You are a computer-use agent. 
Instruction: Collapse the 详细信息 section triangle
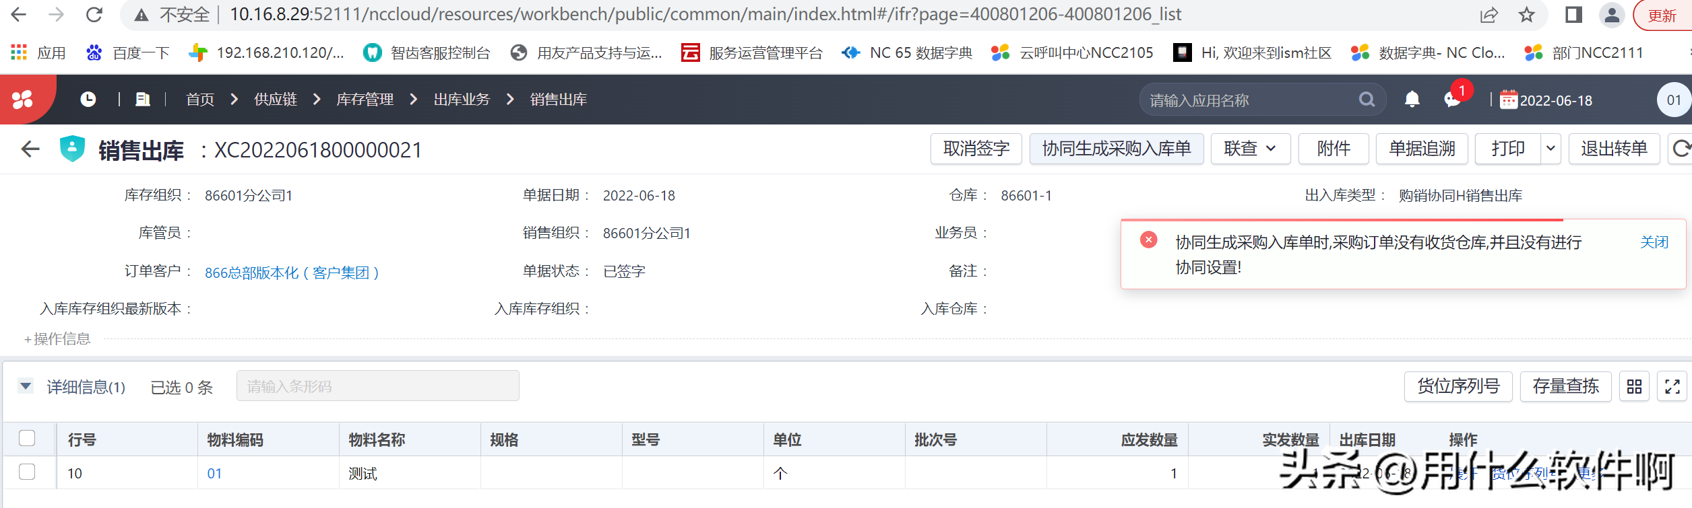point(26,386)
